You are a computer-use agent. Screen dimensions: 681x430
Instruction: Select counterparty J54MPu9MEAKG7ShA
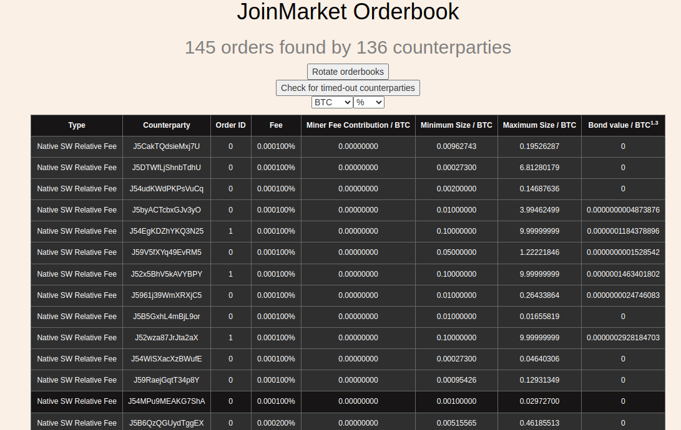[166, 402]
